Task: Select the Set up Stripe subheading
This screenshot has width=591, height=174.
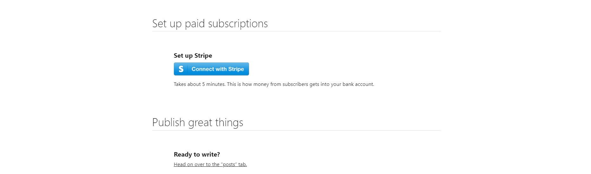Action: coord(193,55)
